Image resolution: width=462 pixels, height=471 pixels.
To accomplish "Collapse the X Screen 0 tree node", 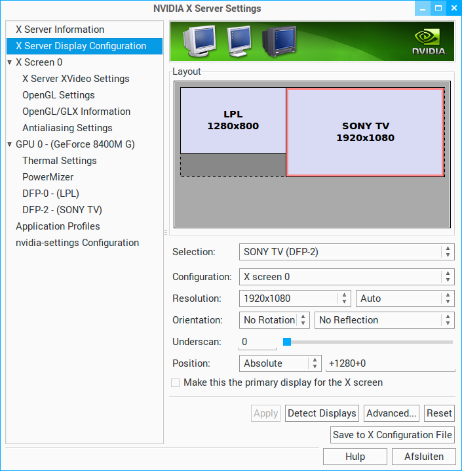I will coord(10,62).
